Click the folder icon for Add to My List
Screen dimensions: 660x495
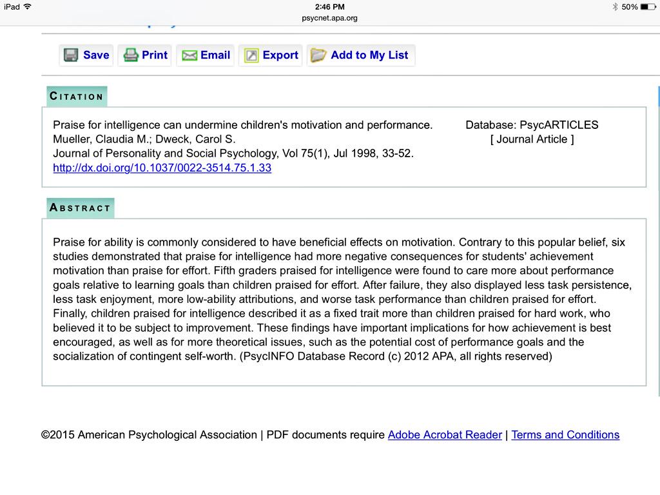[318, 55]
